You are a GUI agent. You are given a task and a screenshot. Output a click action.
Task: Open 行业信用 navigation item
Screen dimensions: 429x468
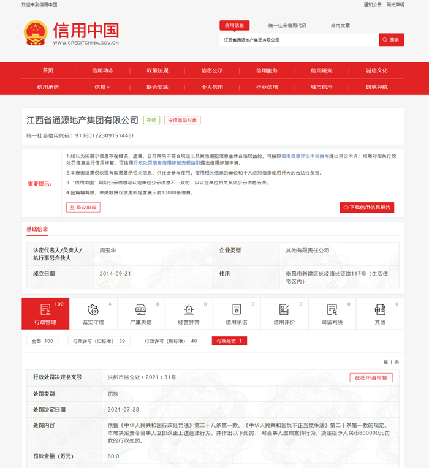(x=267, y=87)
